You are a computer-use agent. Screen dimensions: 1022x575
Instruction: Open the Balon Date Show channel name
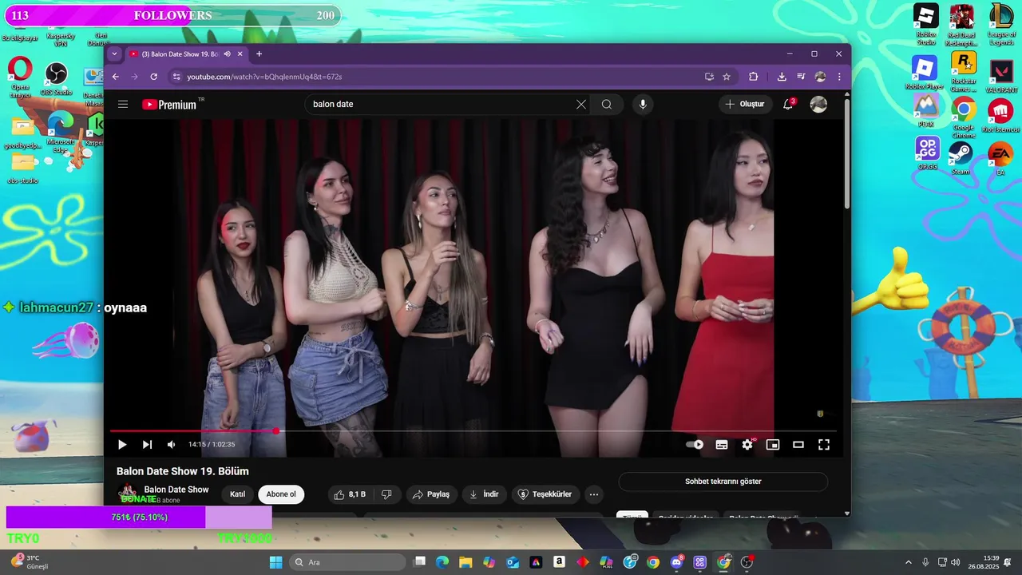pyautogui.click(x=176, y=490)
